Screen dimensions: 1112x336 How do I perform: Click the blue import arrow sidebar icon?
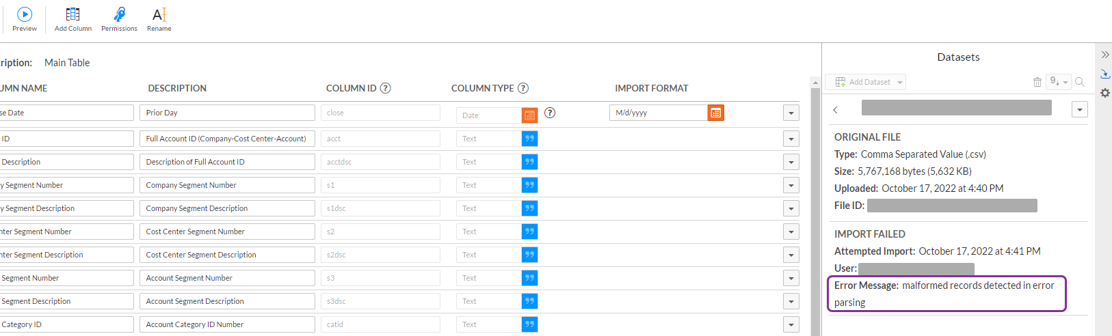click(x=1105, y=74)
